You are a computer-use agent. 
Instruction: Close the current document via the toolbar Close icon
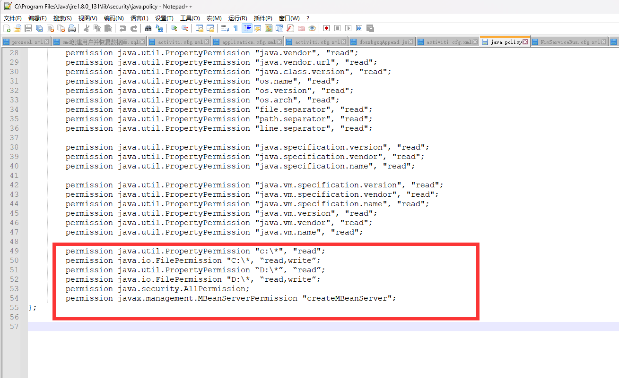point(50,28)
